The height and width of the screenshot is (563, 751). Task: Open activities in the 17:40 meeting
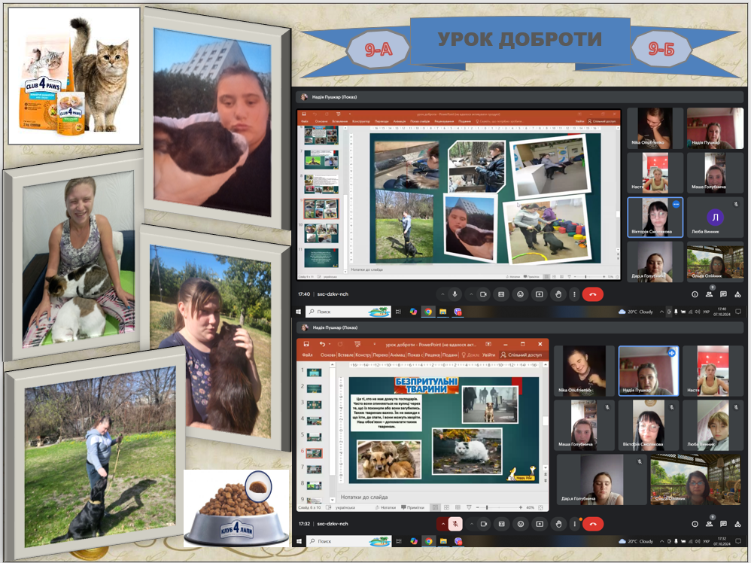click(737, 294)
